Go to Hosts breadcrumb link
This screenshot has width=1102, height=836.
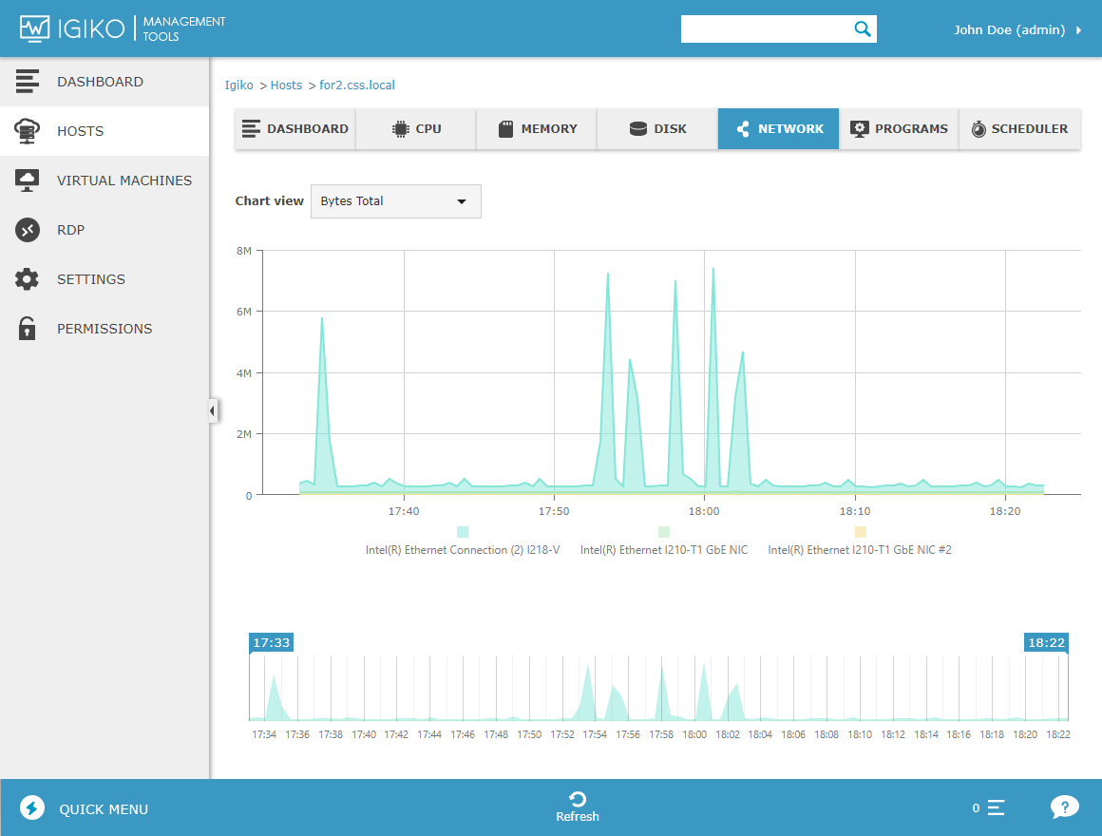[286, 85]
